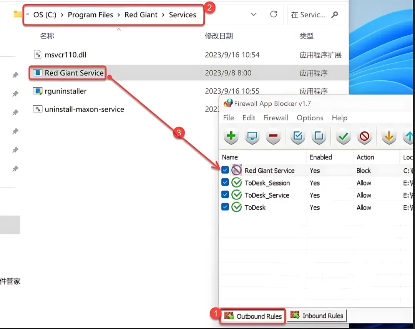The image size is (415, 329).
Task: Uncheck the ToDesk_Service rule checkbox
Action: click(225, 194)
